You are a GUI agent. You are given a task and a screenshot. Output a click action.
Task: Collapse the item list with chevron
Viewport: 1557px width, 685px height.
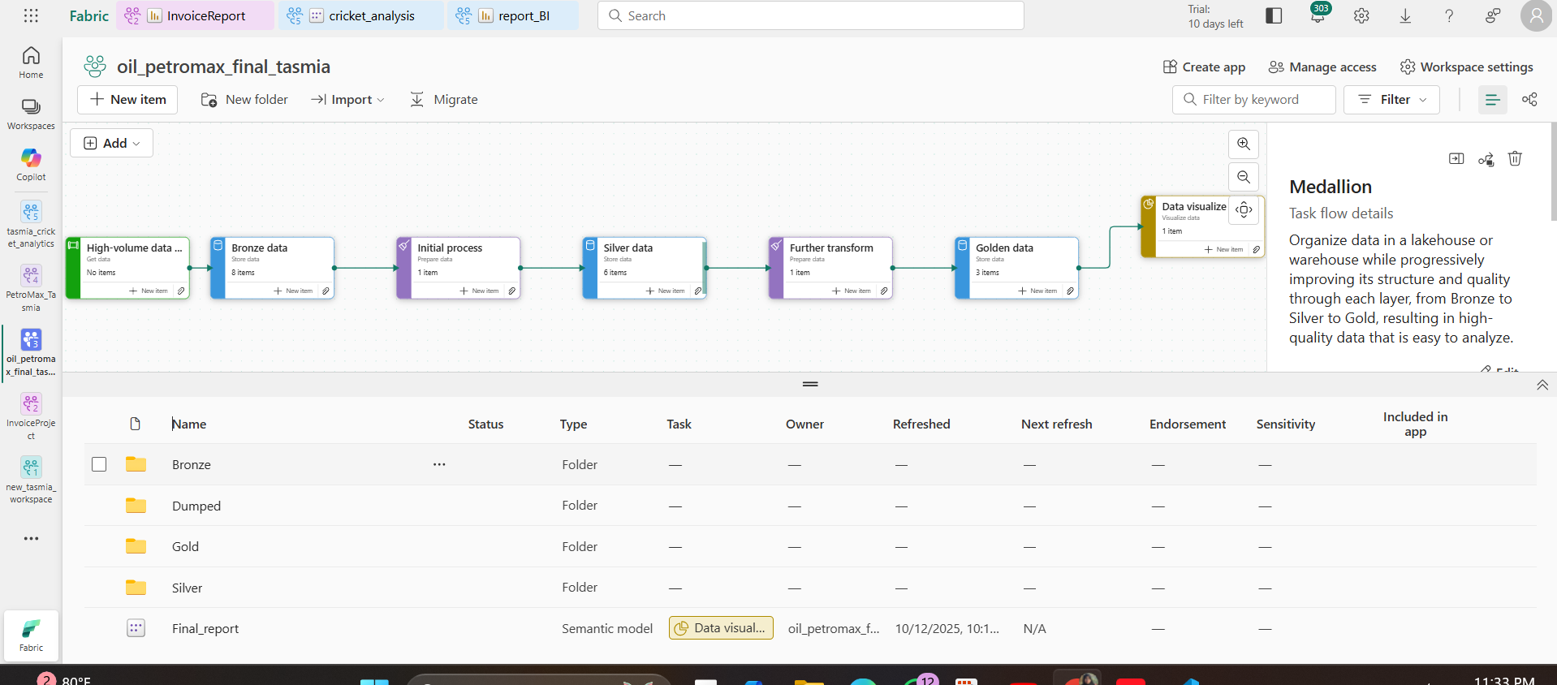tap(1542, 386)
